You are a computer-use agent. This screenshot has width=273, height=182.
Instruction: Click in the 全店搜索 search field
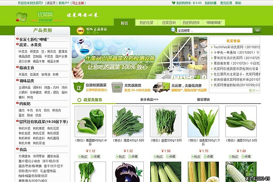(215, 30)
